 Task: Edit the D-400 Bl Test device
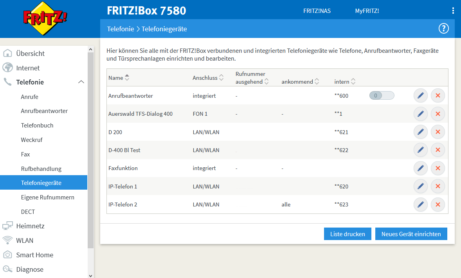(421, 150)
